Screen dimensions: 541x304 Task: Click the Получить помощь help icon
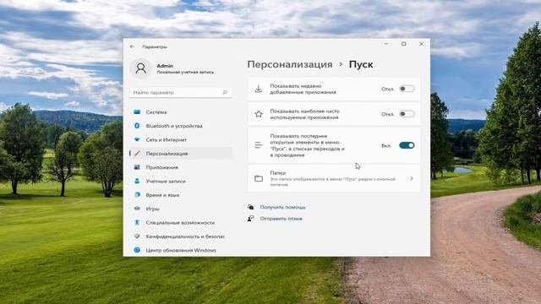tap(251, 207)
